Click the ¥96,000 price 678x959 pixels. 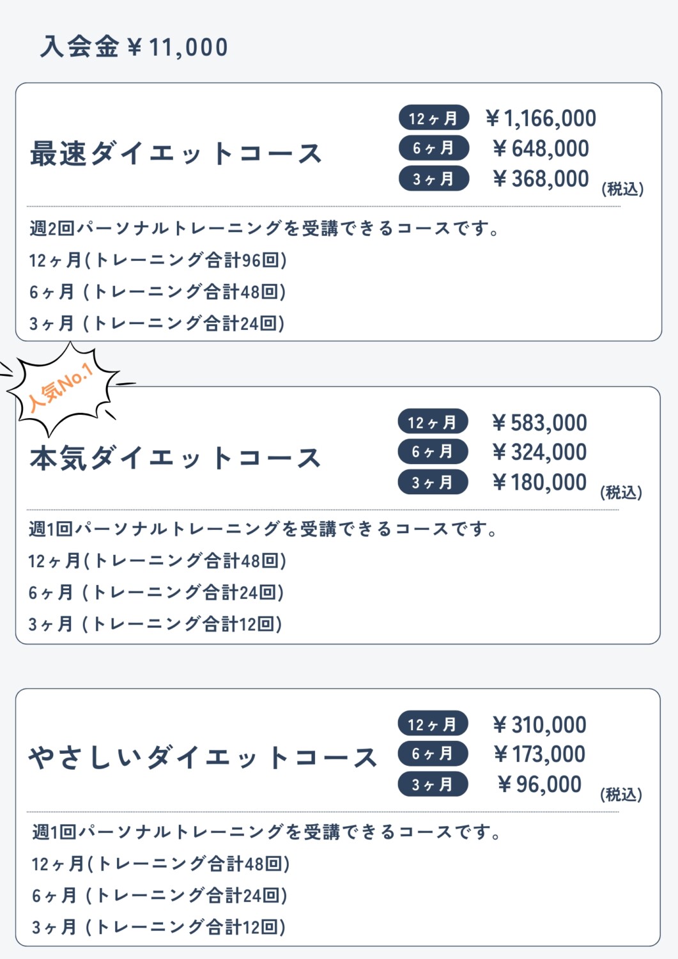540,784
